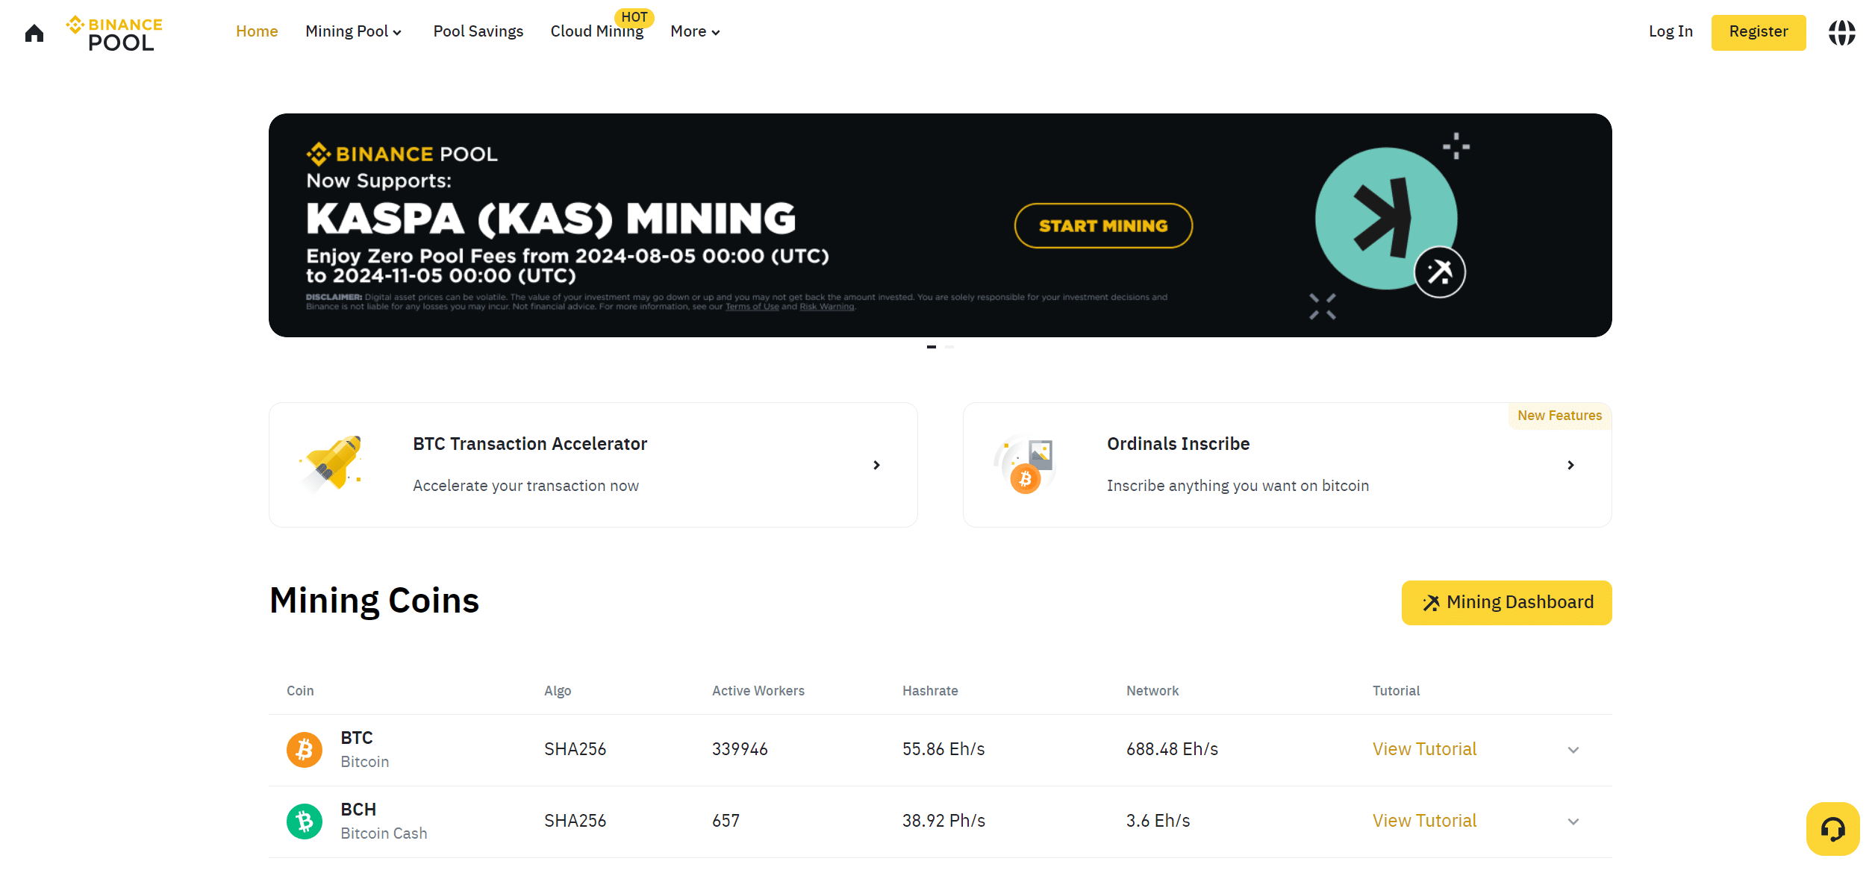Select the first banner carousel indicator
This screenshot has width=1875, height=873.
click(x=932, y=347)
